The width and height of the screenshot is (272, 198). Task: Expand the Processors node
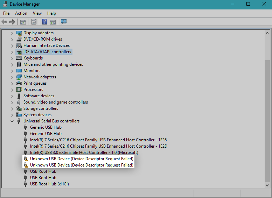click(12, 90)
